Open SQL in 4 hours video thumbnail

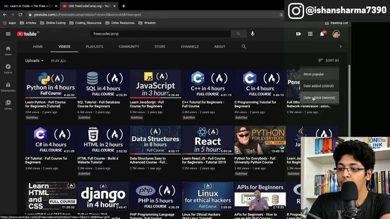103,84
